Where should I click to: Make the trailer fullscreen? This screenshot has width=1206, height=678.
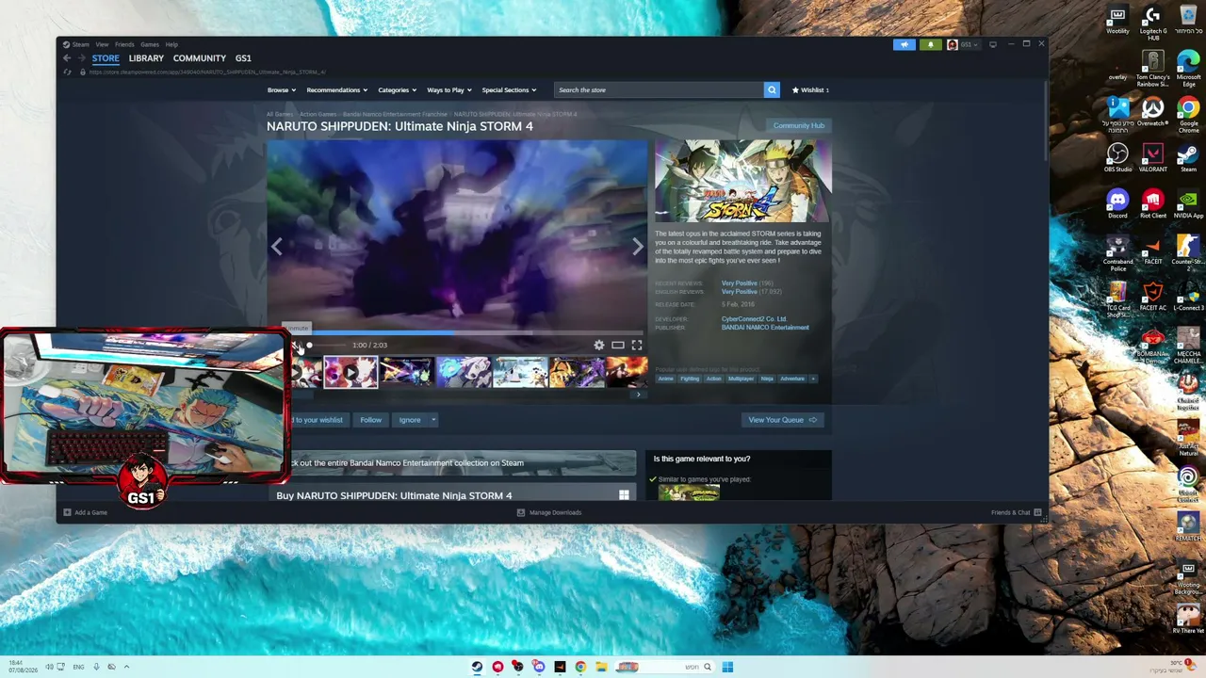tap(637, 345)
